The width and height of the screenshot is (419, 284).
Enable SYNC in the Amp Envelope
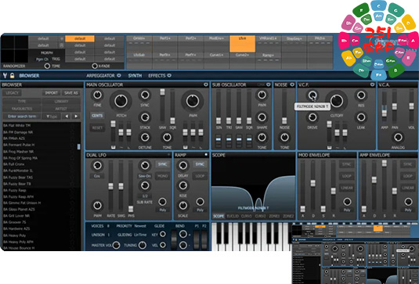pos(407,164)
